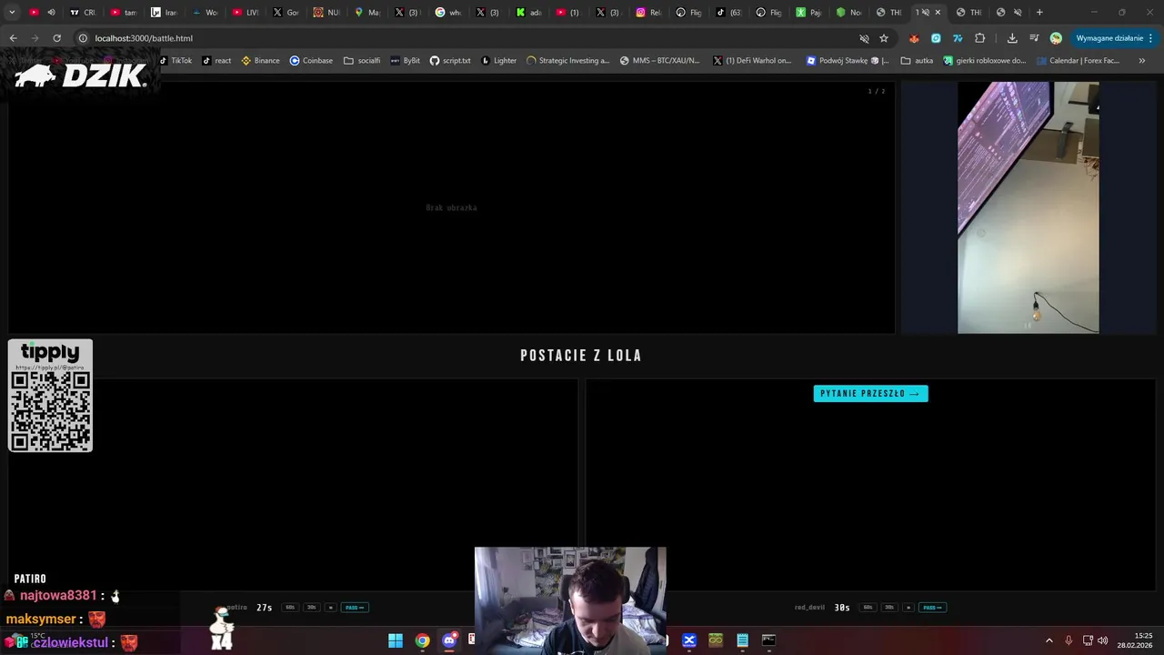Click the vertical camera feed thumbnail
This screenshot has width=1164, height=655.
[x=1028, y=207]
